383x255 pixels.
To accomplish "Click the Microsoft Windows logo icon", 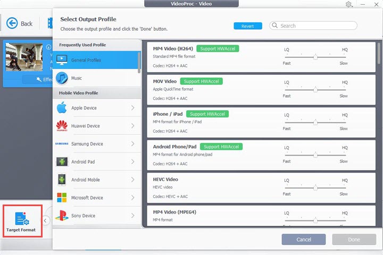I will (x=62, y=198).
